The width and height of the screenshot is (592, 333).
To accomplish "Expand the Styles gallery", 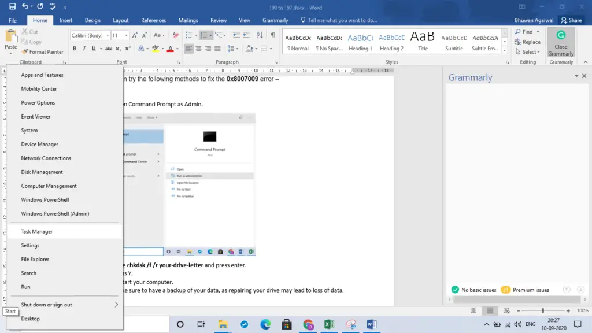I will (504, 50).
